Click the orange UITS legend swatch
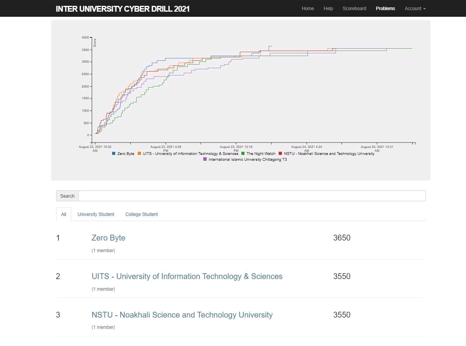 click(x=139, y=154)
